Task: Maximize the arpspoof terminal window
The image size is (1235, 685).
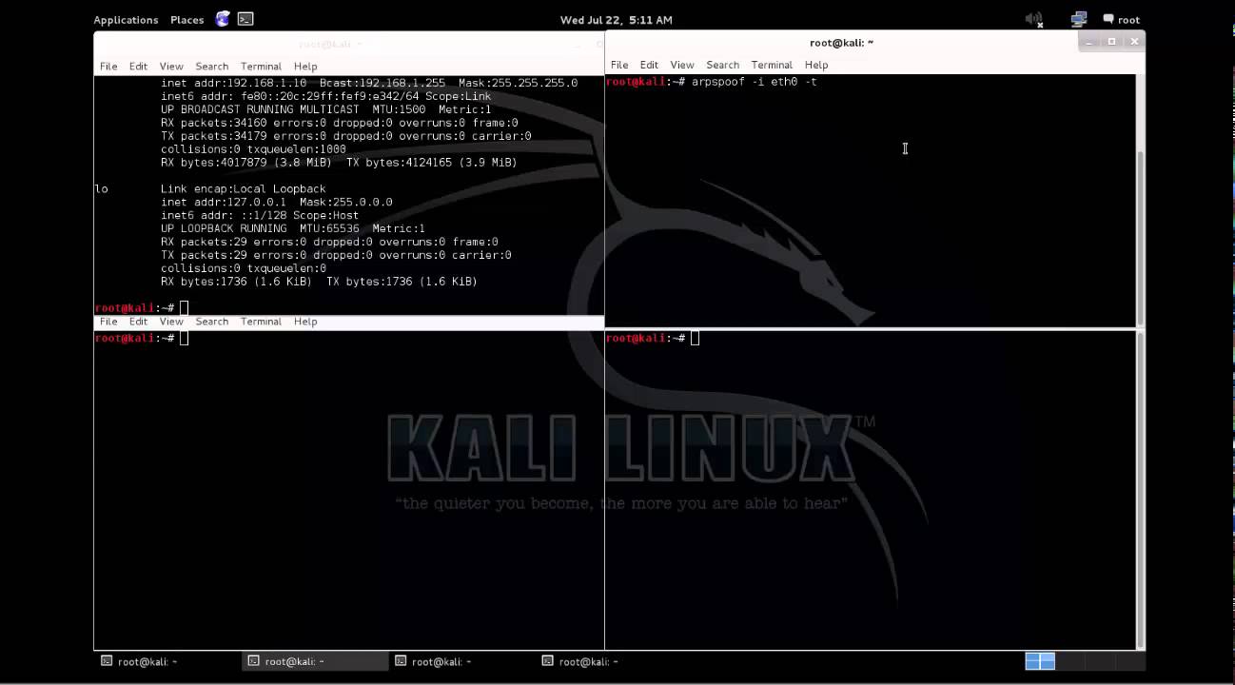Action: [1111, 42]
